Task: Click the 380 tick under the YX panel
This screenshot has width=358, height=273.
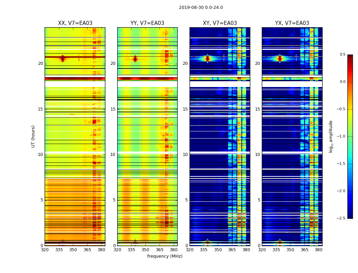Action: tap(318, 250)
